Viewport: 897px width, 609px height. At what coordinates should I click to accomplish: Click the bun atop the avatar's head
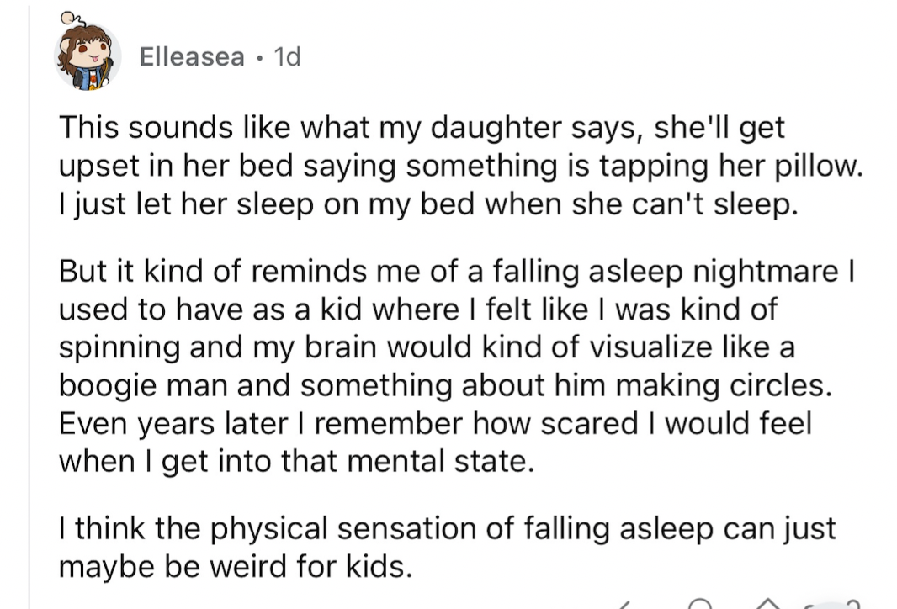[69, 19]
